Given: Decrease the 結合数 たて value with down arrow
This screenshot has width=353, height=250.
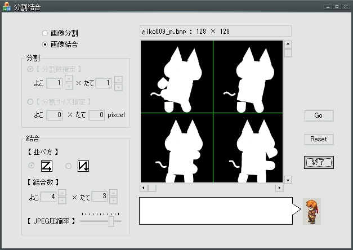Looking at the screenshot, I should coord(113,200).
